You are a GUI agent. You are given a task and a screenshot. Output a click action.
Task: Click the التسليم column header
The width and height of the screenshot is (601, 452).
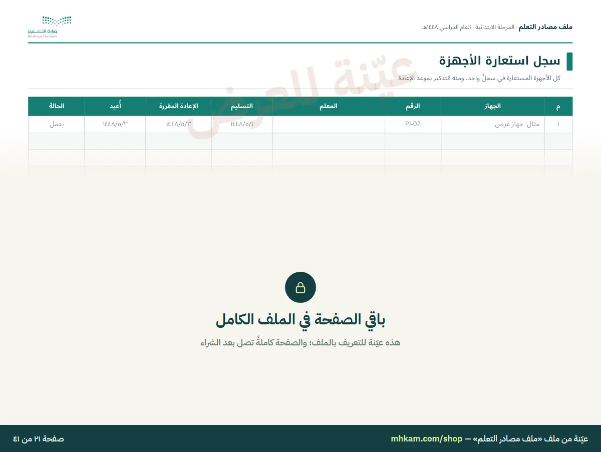[x=242, y=106]
